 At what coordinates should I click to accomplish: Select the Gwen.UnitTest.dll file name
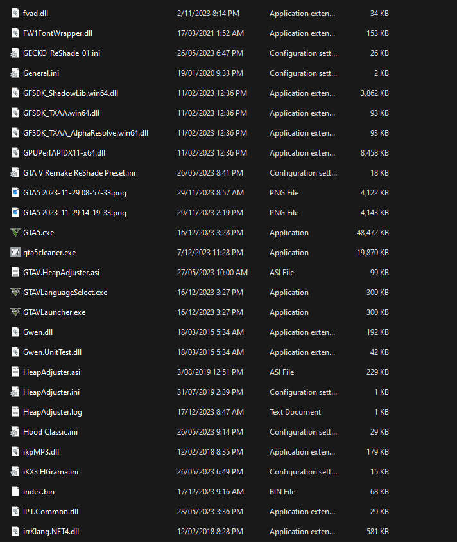tap(52, 352)
